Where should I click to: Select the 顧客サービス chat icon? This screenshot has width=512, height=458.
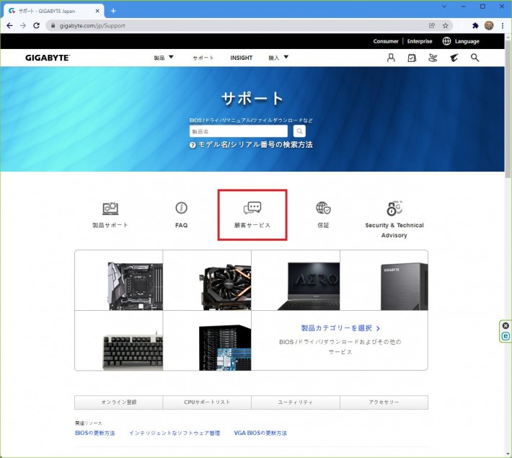252,208
